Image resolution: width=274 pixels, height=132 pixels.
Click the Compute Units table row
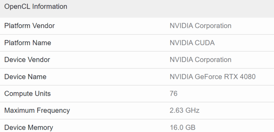pos(137,94)
